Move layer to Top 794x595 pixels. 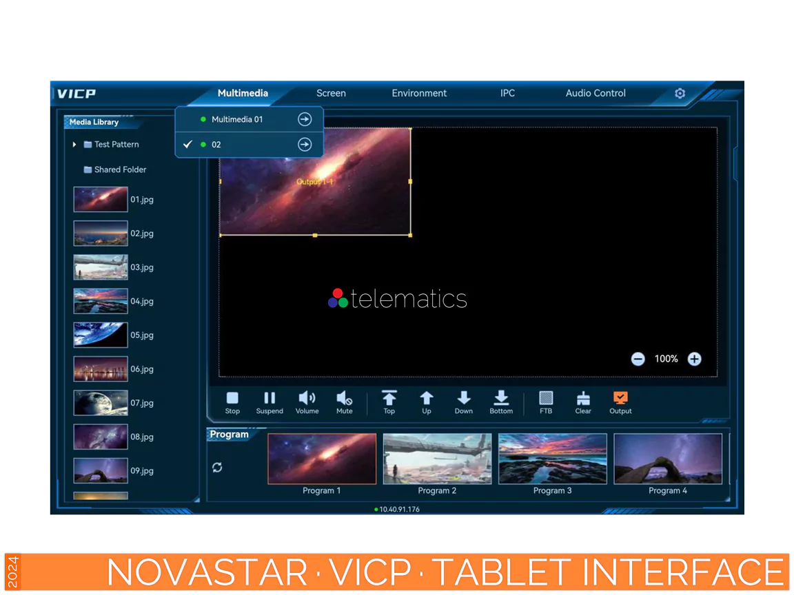click(x=389, y=399)
